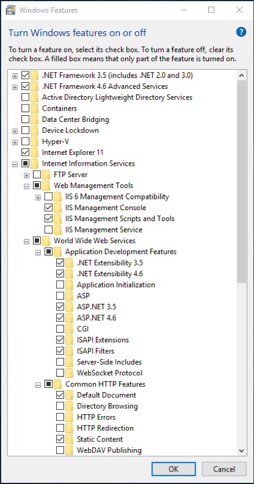Click OK to apply feature changes
254x484 pixels.
[173, 469]
